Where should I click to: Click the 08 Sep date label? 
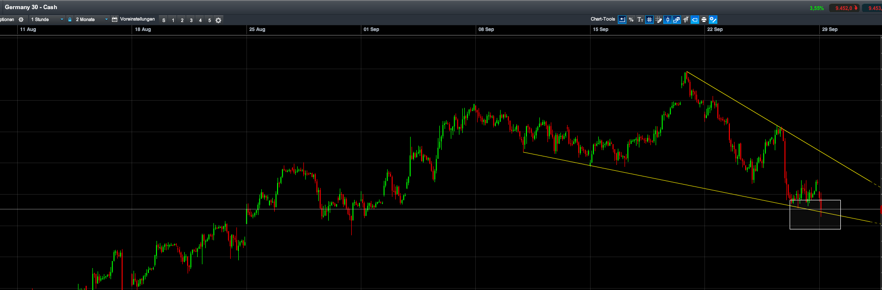coord(486,30)
